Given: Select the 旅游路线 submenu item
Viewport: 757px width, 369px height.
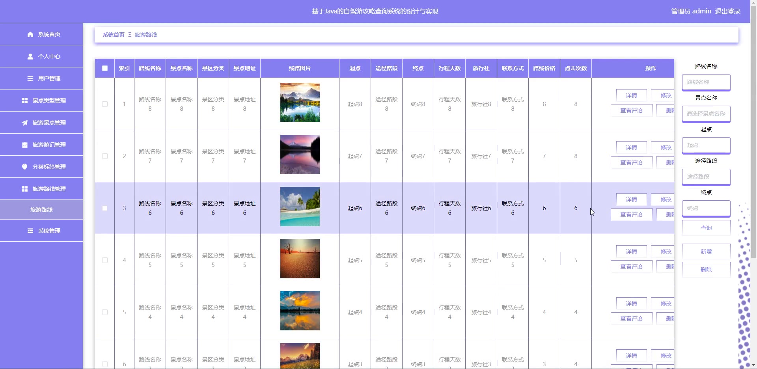Looking at the screenshot, I should (41, 210).
